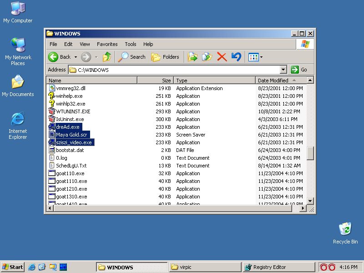
Task: Select the file dreAd.exe
Action: coord(68,127)
